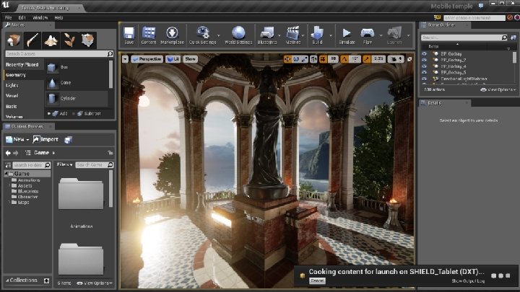Select the Lights category tab
This screenshot has width=520, height=292.
(24, 85)
